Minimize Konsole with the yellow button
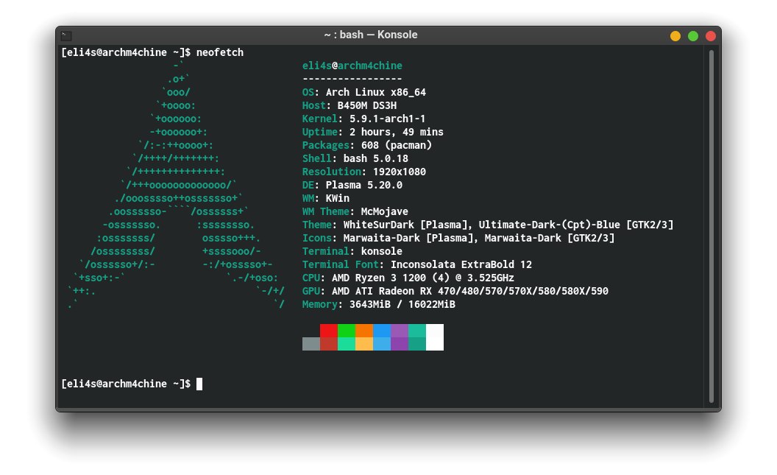 [675, 35]
